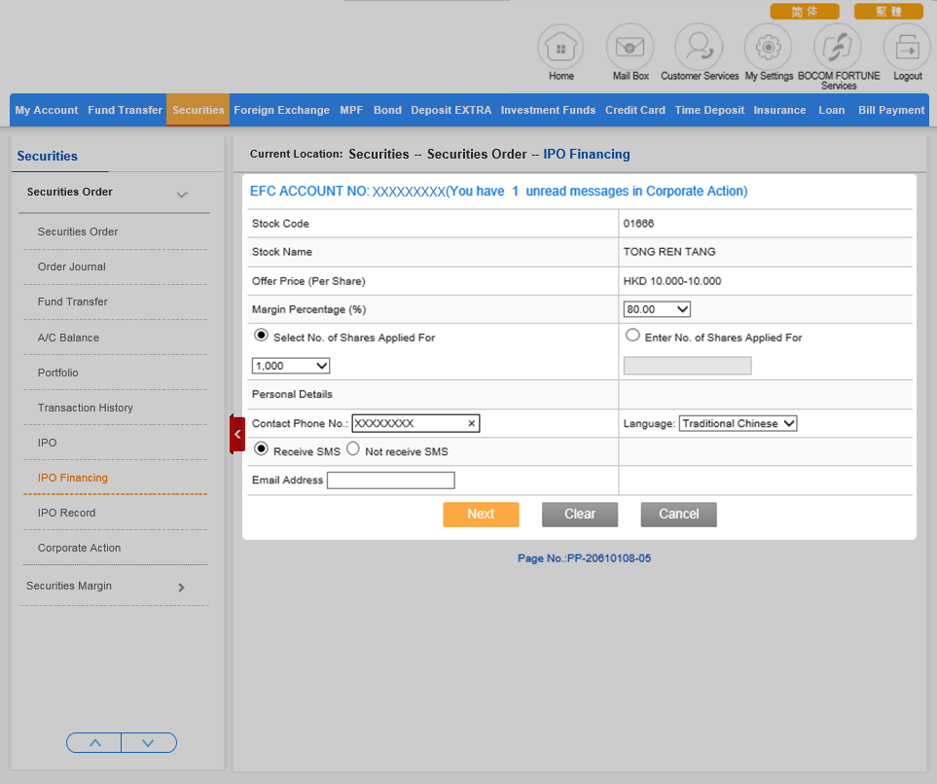Click the Cancel button
Screen dimensions: 937x784
pos(678,515)
